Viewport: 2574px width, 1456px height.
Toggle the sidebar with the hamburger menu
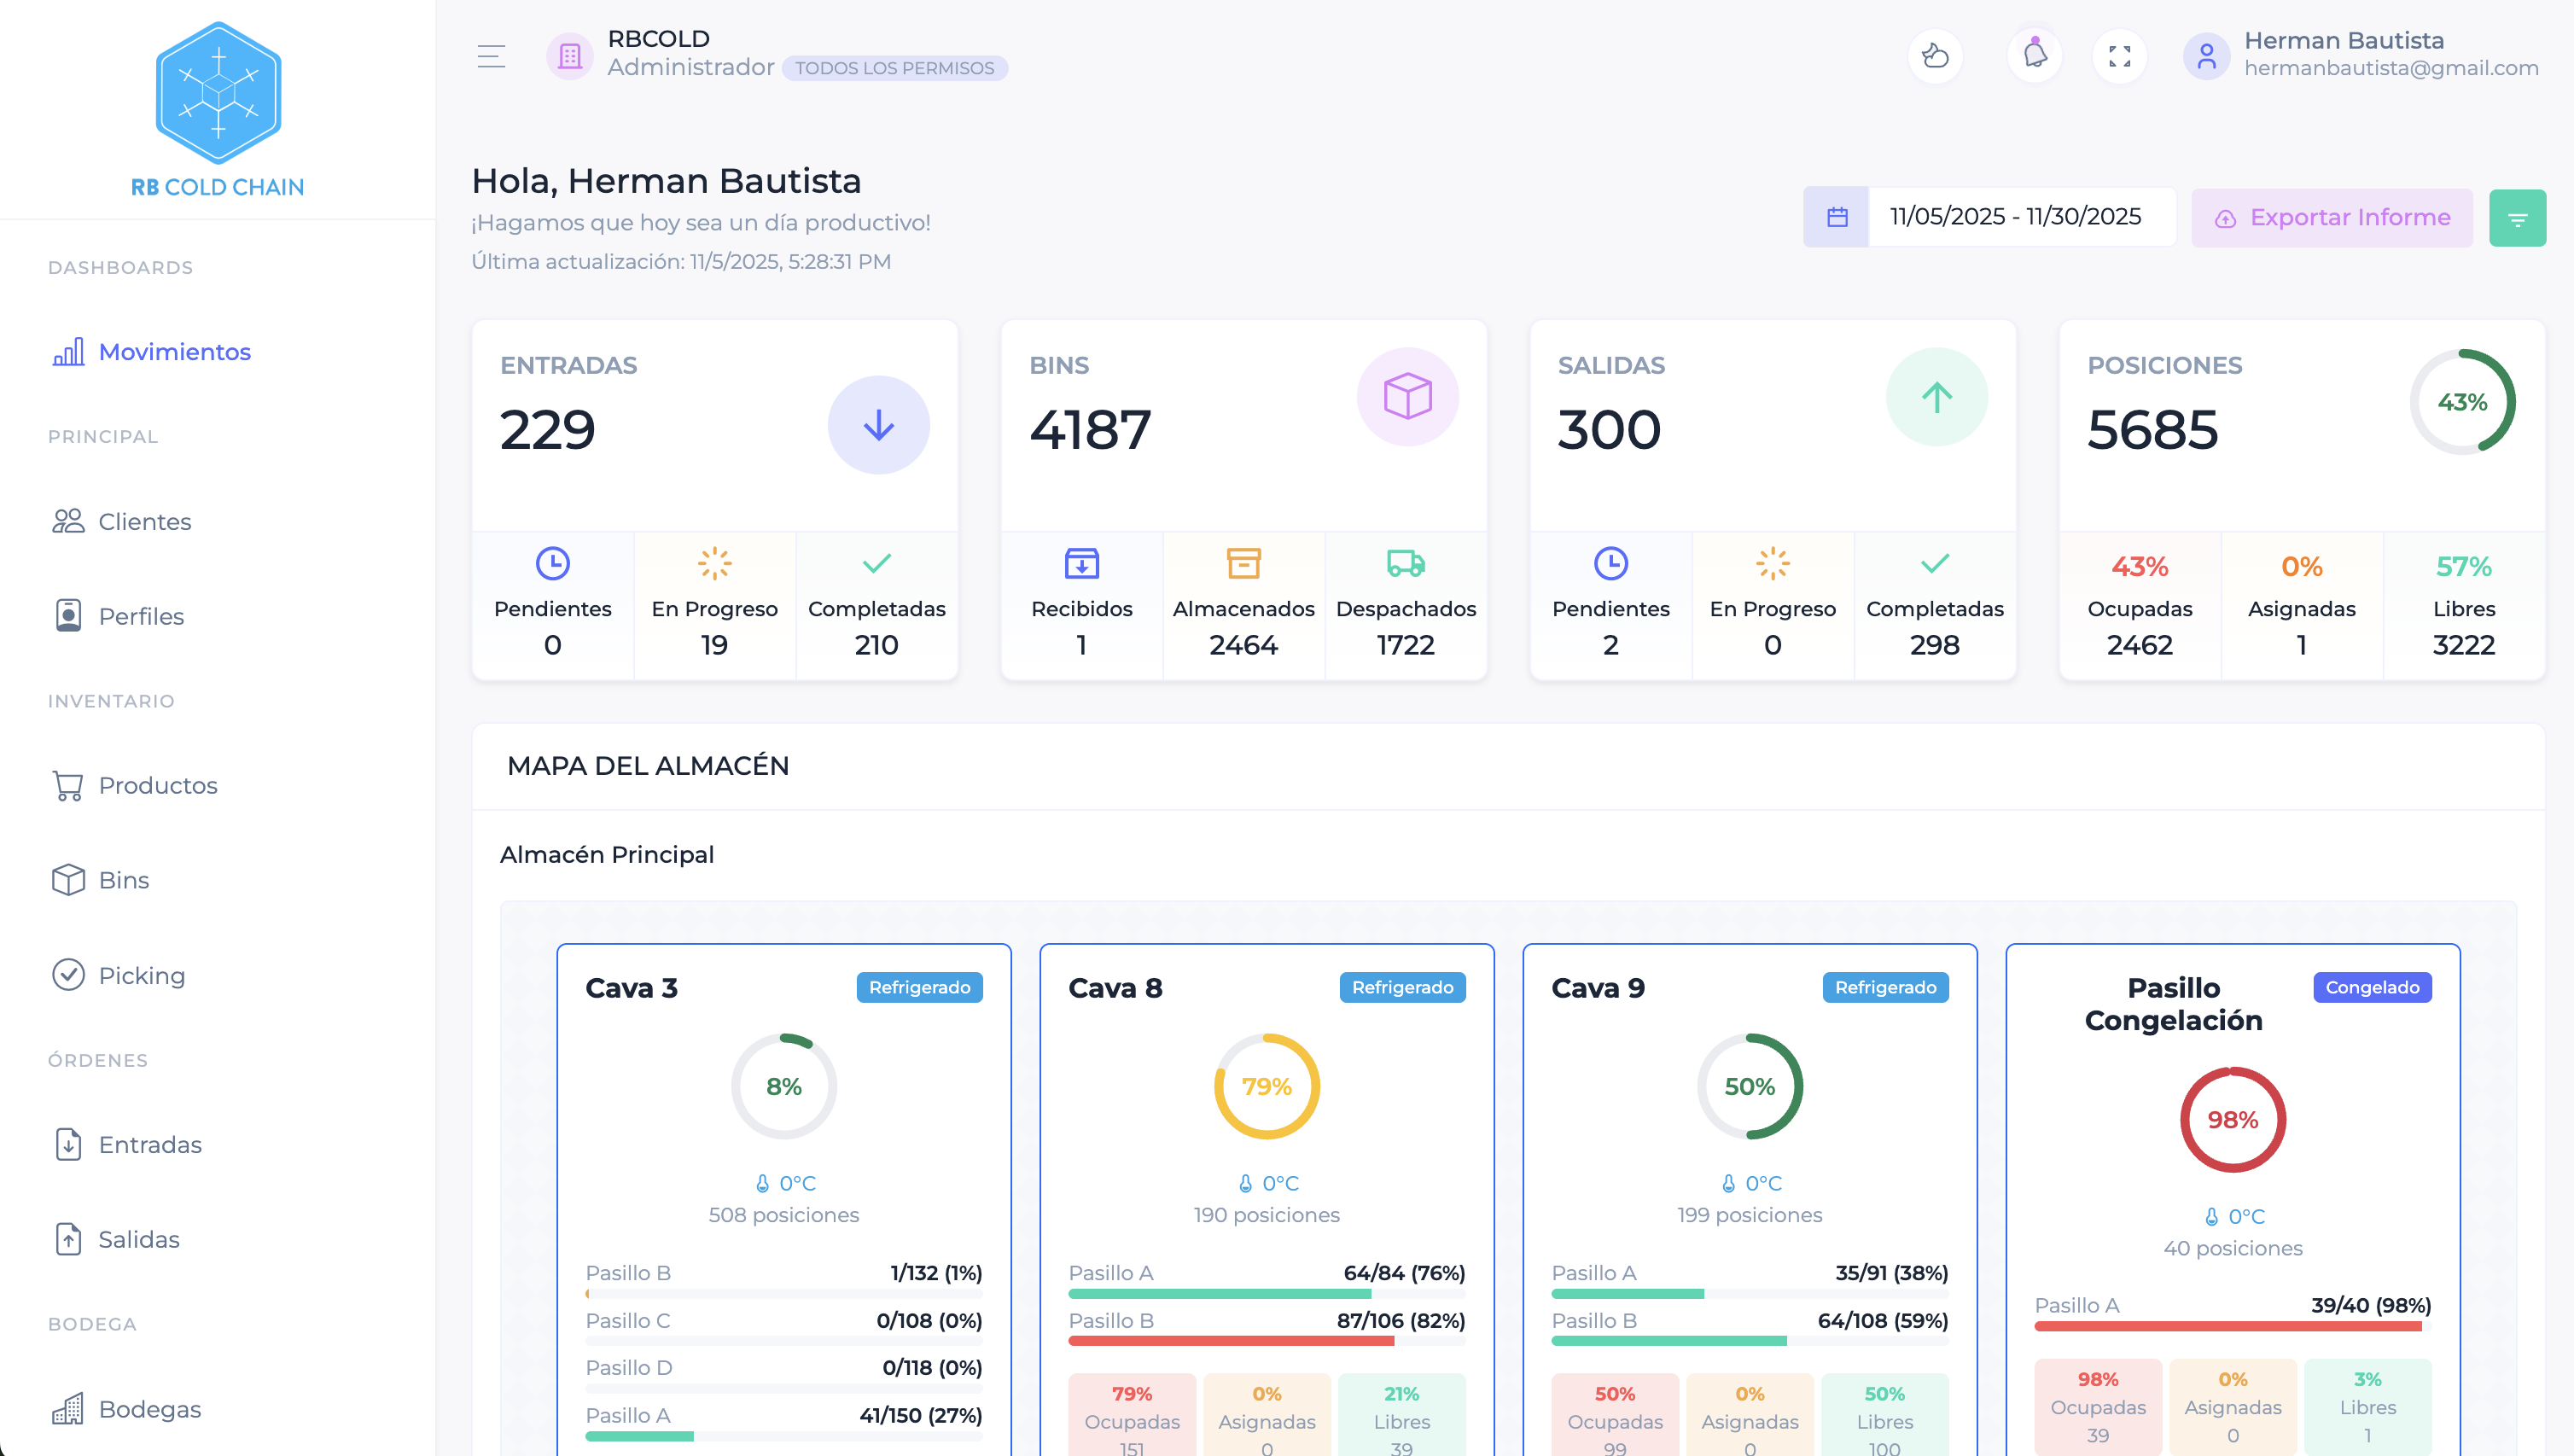(491, 57)
